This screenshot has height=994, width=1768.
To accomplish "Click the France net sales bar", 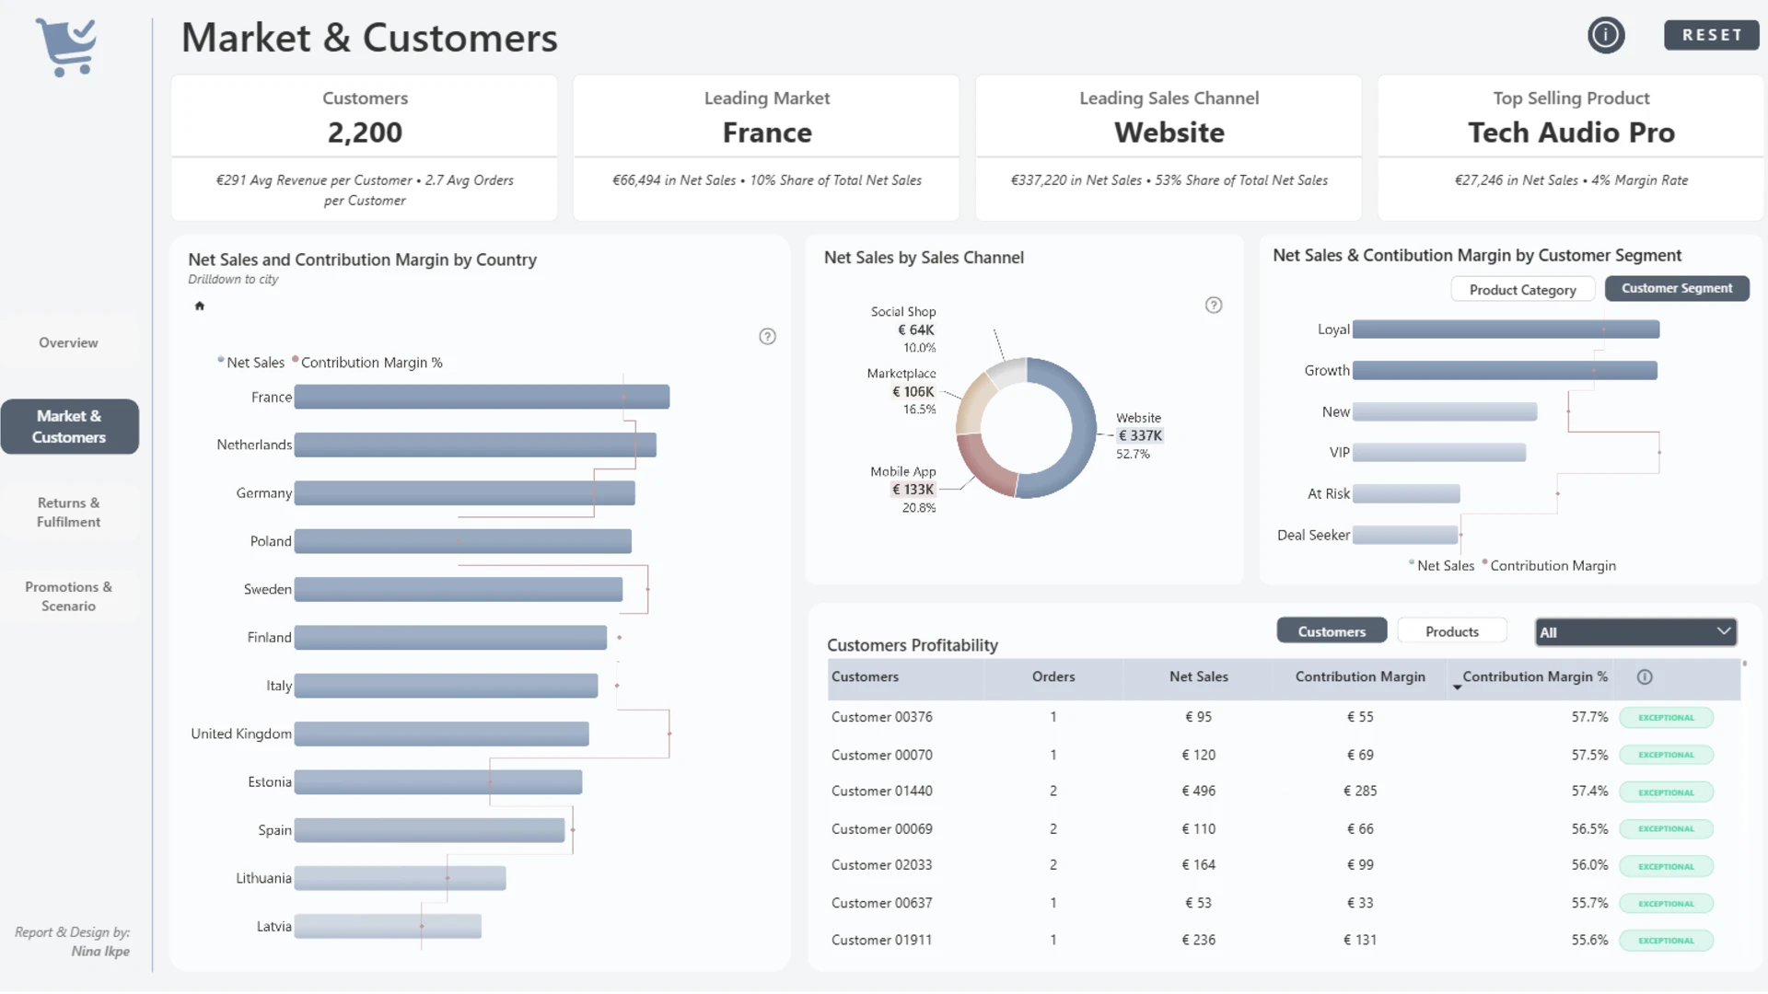I will point(482,397).
